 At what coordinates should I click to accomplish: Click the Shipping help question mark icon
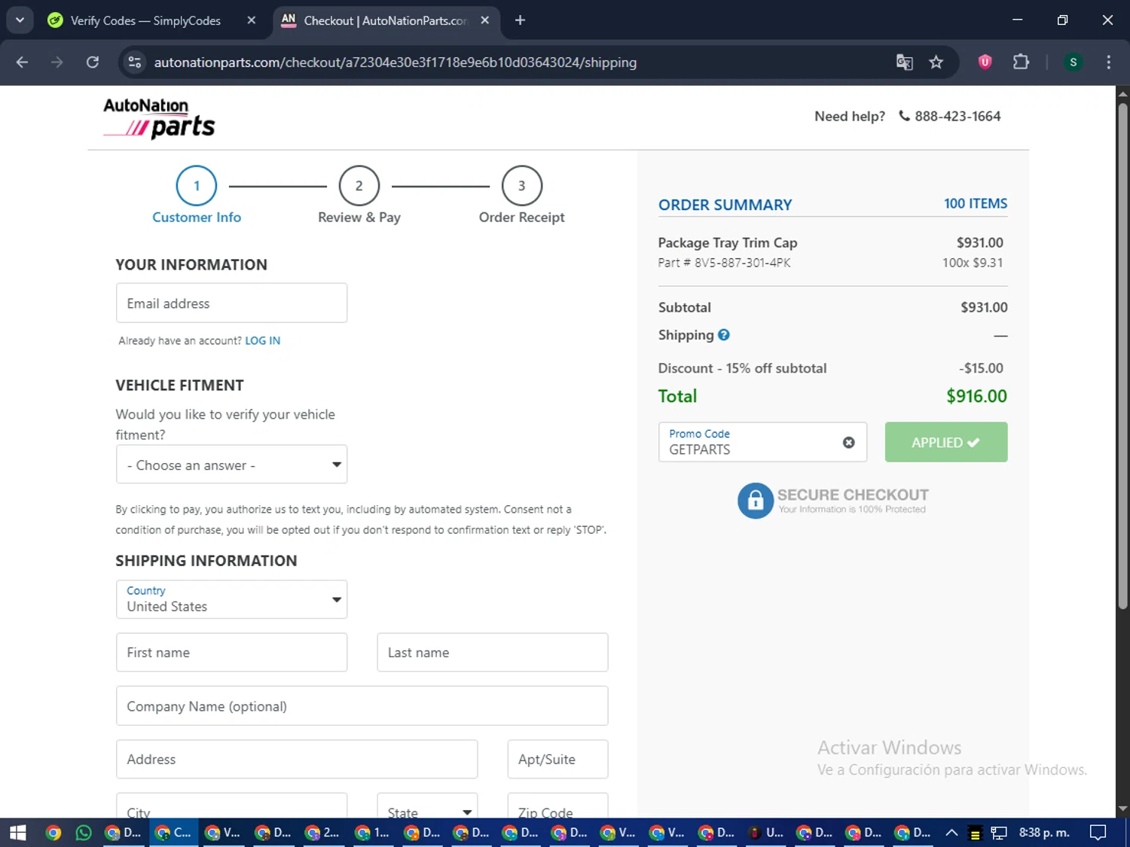723,335
